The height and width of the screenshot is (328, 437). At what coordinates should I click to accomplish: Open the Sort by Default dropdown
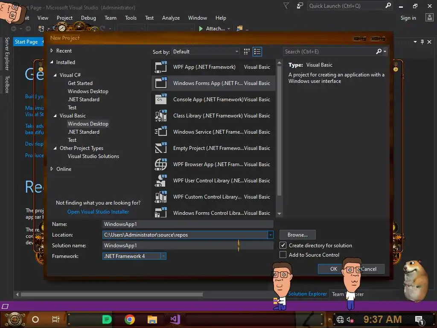pos(206,52)
